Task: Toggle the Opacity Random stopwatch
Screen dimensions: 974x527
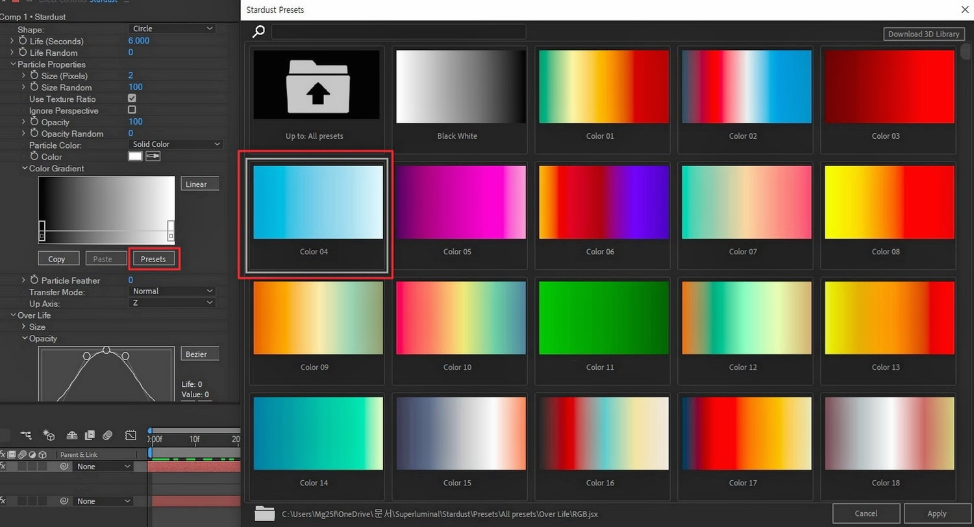Action: tap(34, 134)
